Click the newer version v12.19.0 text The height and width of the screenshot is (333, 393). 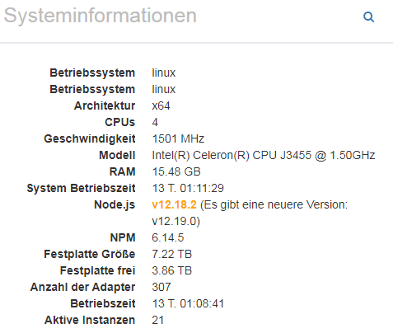pyautogui.click(x=175, y=221)
